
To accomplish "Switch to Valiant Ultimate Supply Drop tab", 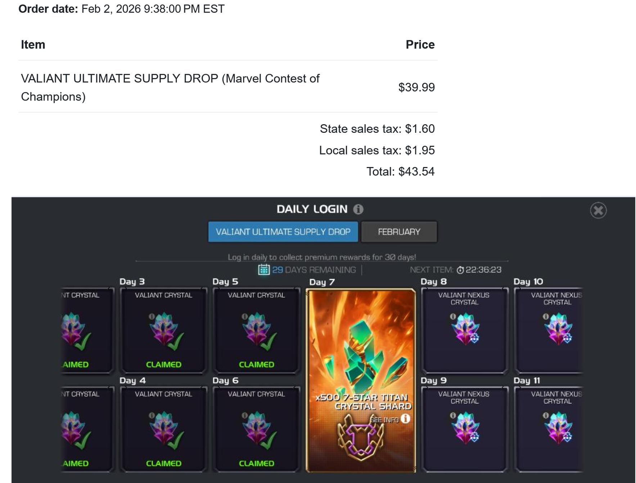I will point(283,232).
